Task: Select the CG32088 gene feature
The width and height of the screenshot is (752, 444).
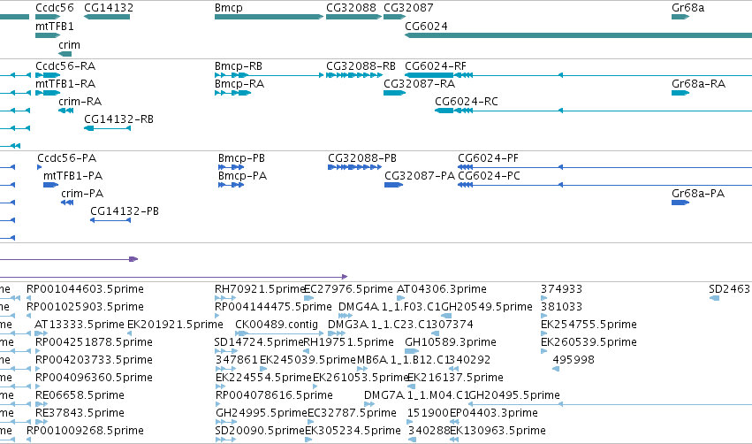Action: 354,17
